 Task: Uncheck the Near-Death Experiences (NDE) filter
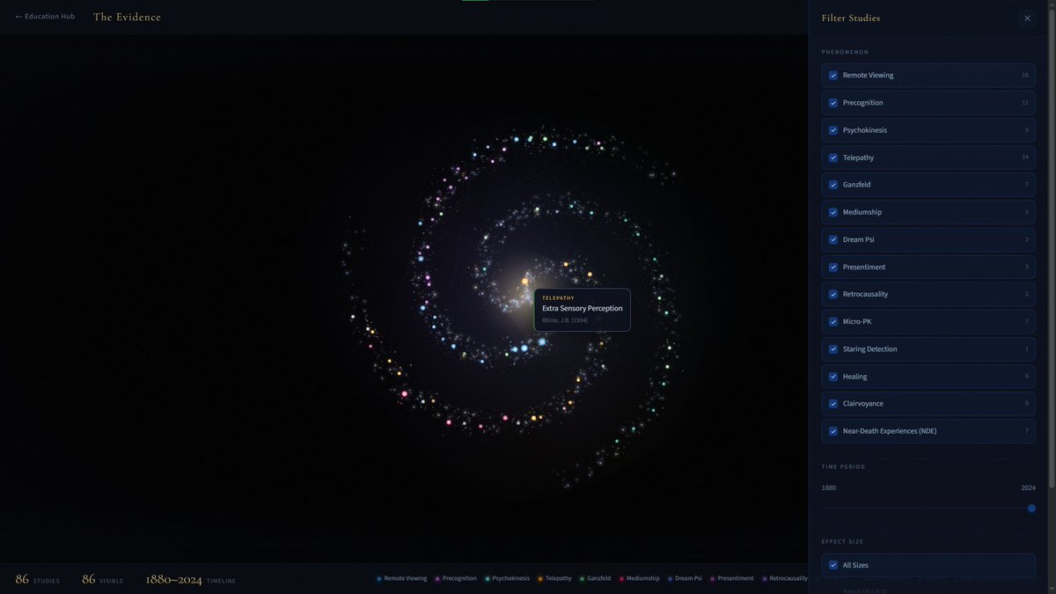pos(833,431)
